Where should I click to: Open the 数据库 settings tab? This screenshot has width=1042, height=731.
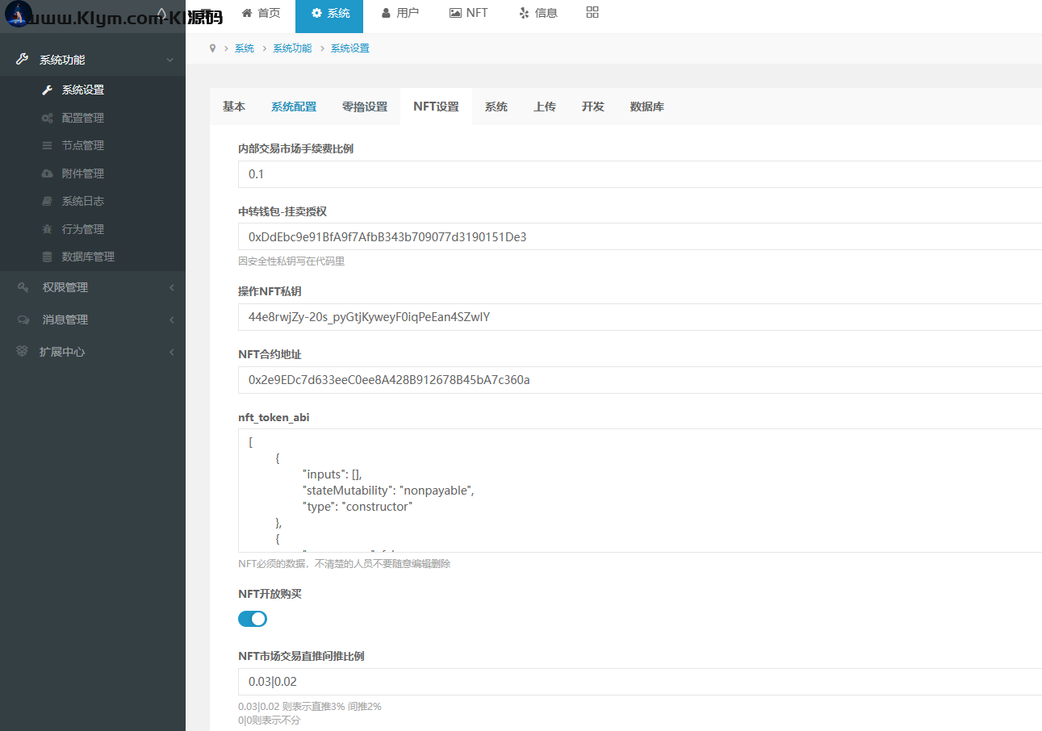(x=647, y=107)
